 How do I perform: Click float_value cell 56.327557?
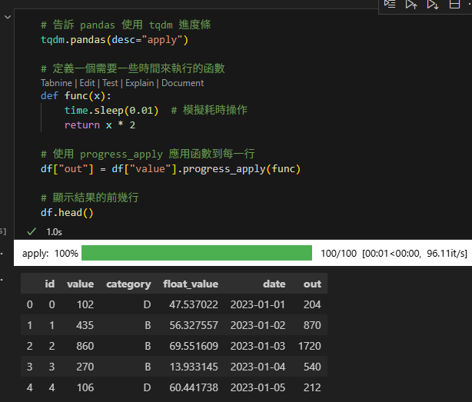(194, 325)
